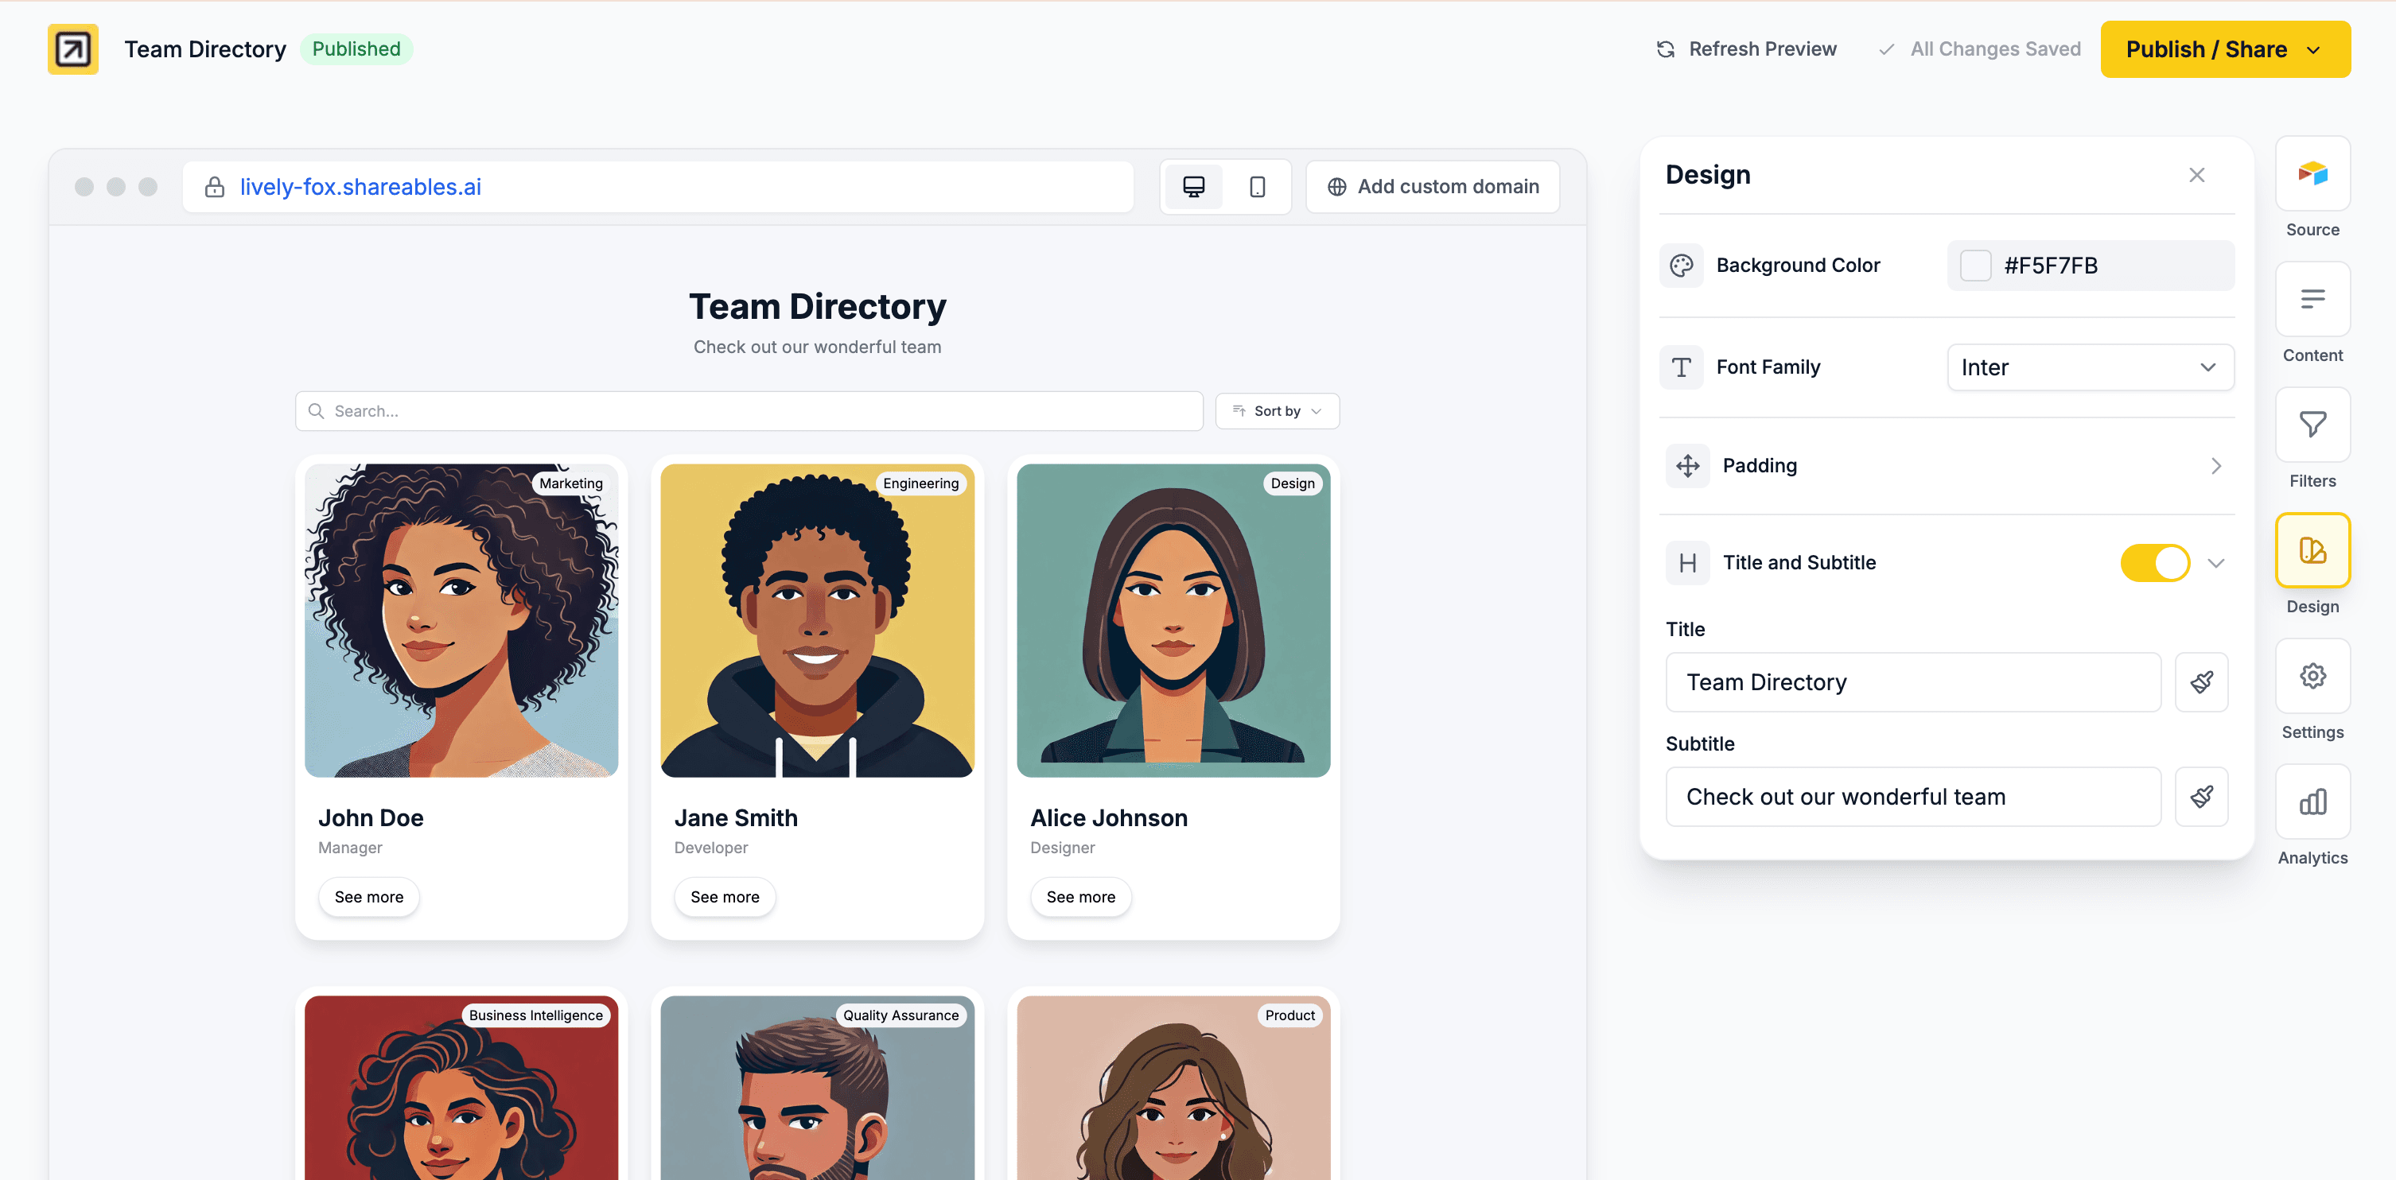
Task: Open the Source panel icon
Action: [x=2312, y=174]
